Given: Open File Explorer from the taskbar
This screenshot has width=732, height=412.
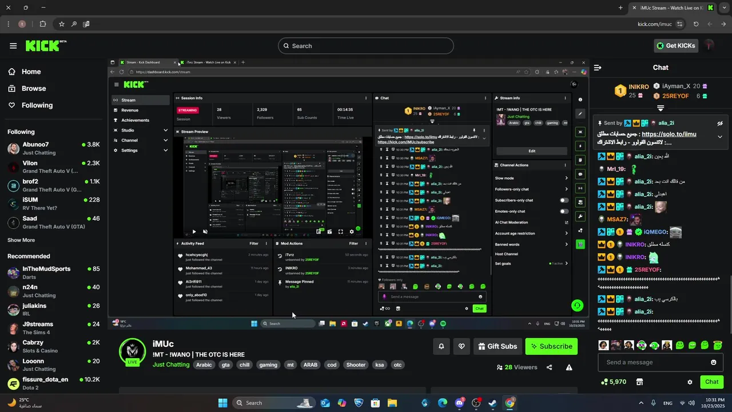Looking at the screenshot, I should (x=392, y=403).
